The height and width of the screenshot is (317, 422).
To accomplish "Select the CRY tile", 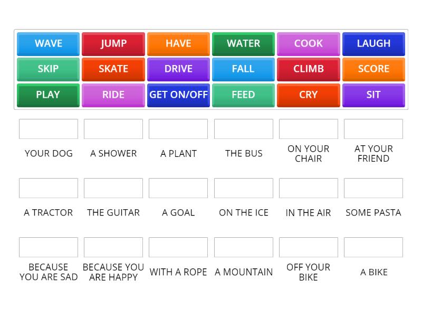I will point(309,95).
